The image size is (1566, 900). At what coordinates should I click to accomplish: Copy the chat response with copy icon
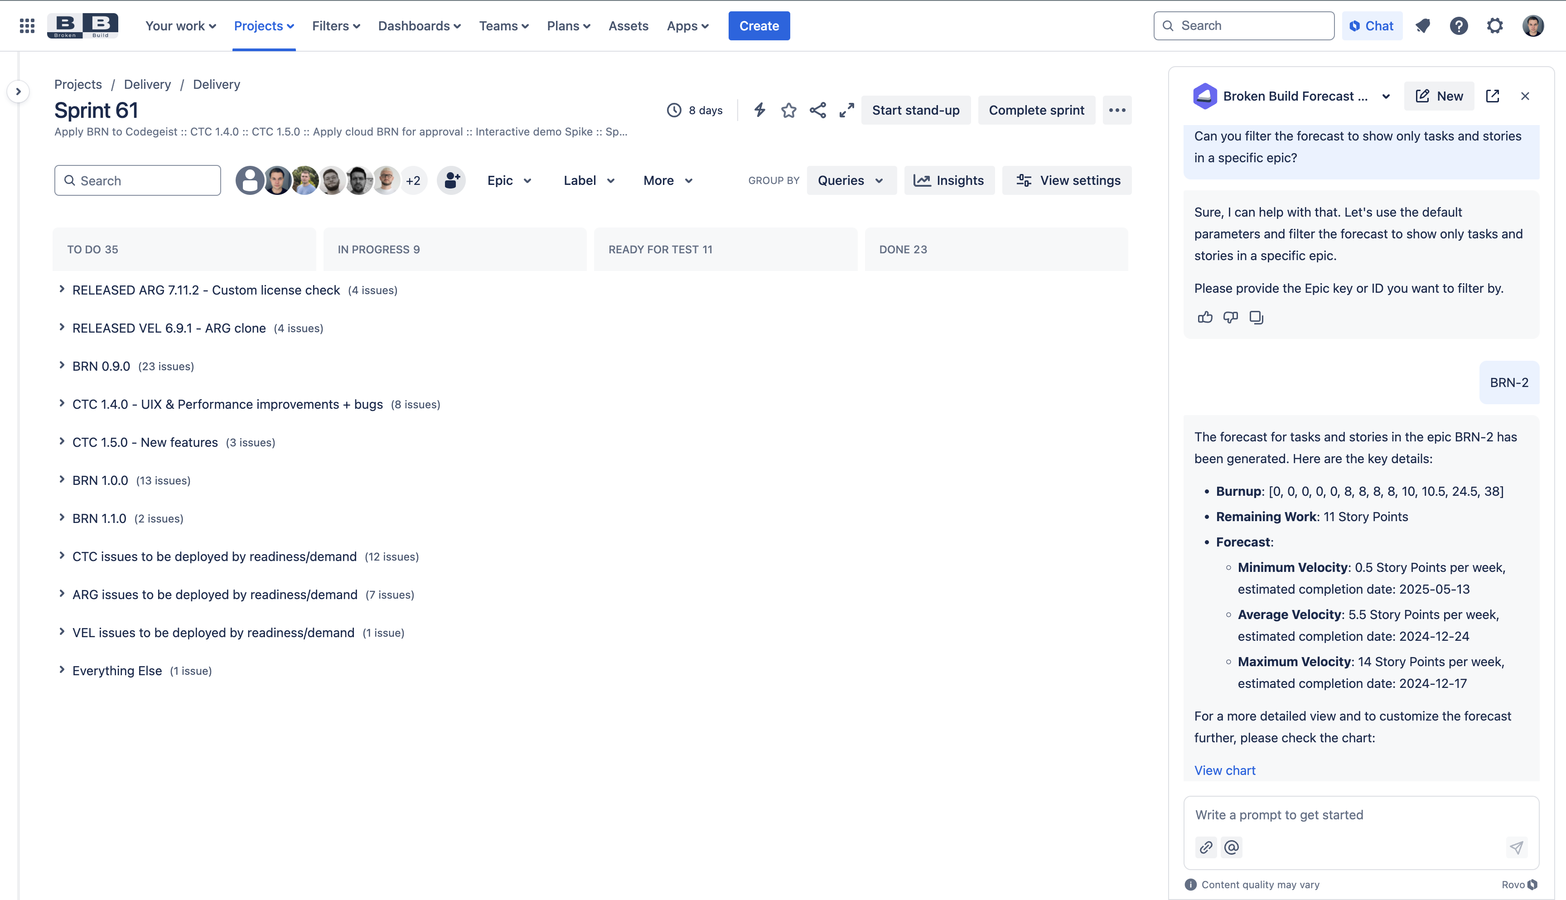coord(1257,317)
